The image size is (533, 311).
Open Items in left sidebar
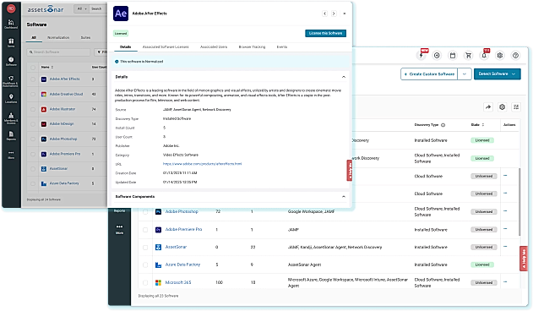(11, 42)
